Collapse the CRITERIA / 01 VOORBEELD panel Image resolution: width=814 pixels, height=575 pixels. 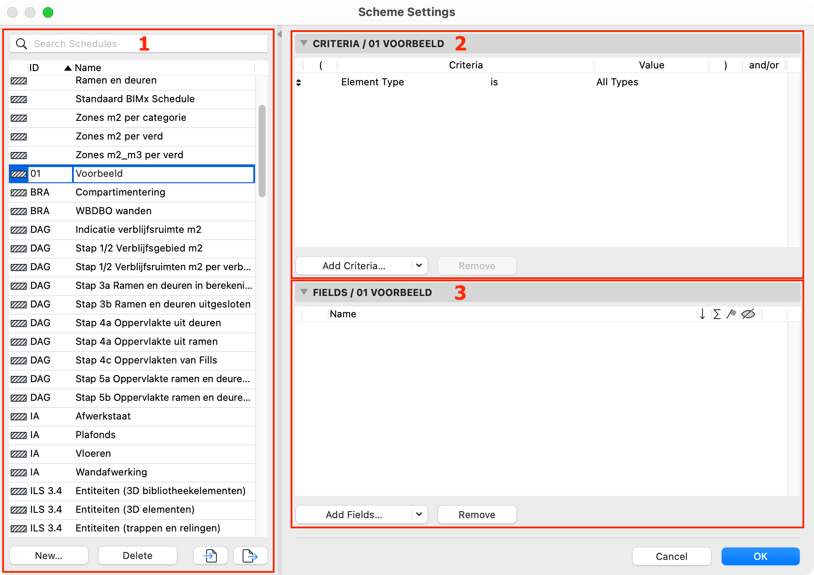click(304, 43)
